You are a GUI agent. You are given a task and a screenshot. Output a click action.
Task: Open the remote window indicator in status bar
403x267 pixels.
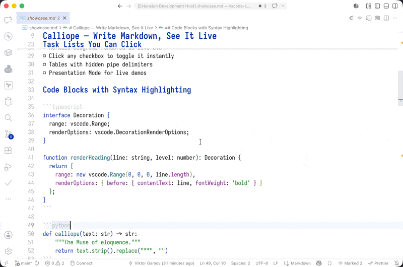click(6, 263)
